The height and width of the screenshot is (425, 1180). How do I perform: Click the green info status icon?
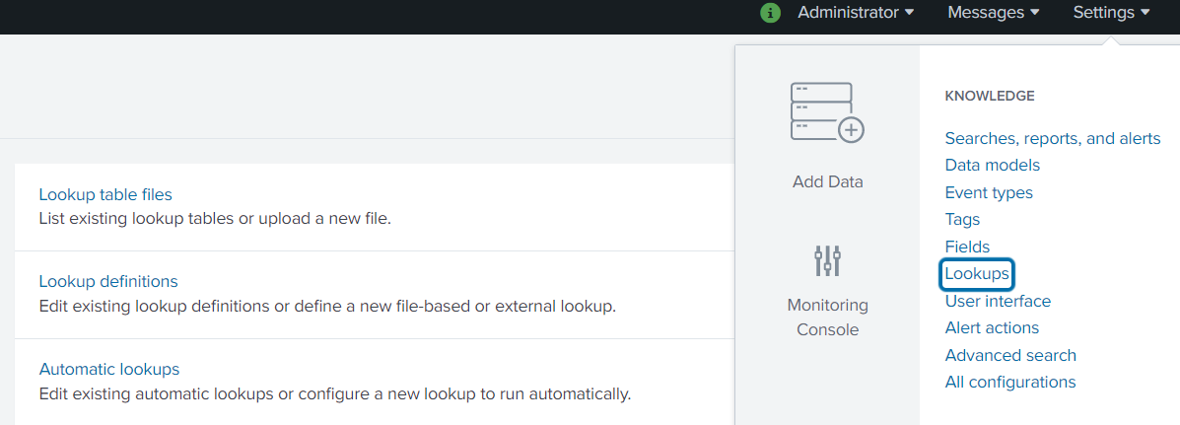click(771, 13)
